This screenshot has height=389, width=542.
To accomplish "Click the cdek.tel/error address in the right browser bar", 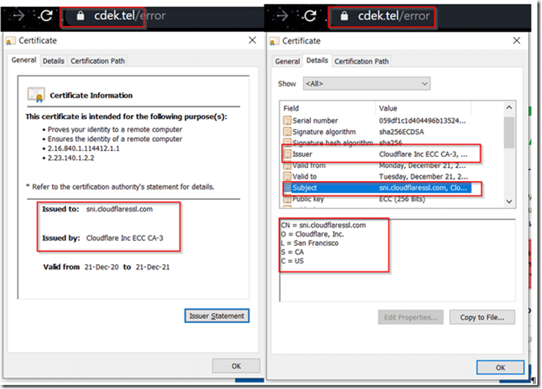I will coord(394,16).
